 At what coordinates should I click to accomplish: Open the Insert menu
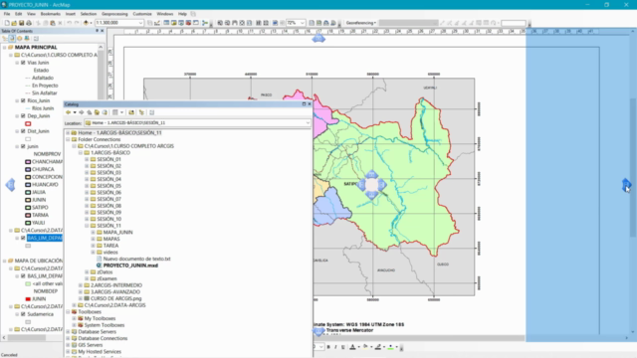71,14
